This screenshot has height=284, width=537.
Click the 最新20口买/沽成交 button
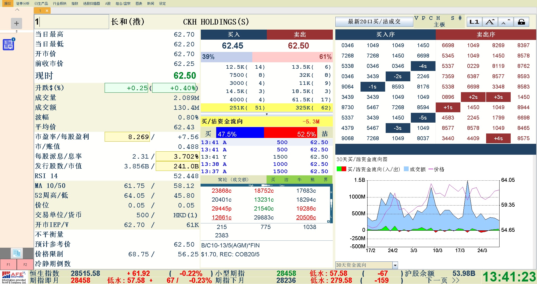click(x=374, y=22)
